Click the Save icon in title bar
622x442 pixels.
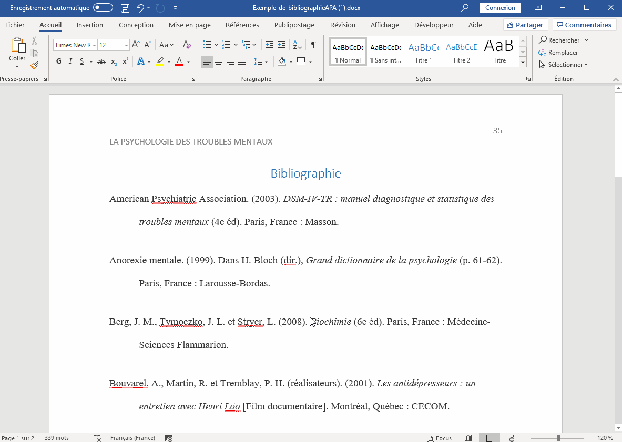[x=125, y=7]
